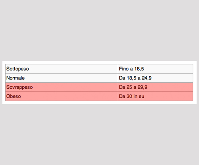Image resolution: width=199 pixels, height=165 pixels.
Task: Click the "Da 18,5 a 24,9" cell
Action: (x=156, y=78)
